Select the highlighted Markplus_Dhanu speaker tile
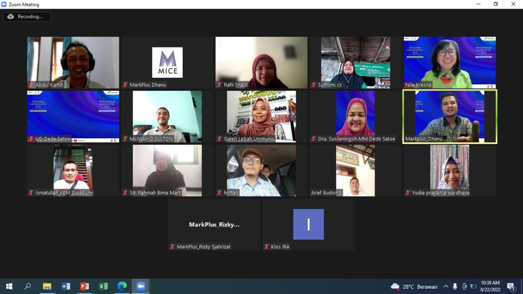 [449, 117]
